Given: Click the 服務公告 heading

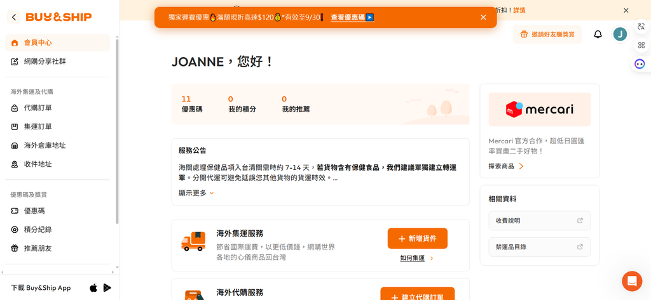Looking at the screenshot, I should [x=192, y=150].
